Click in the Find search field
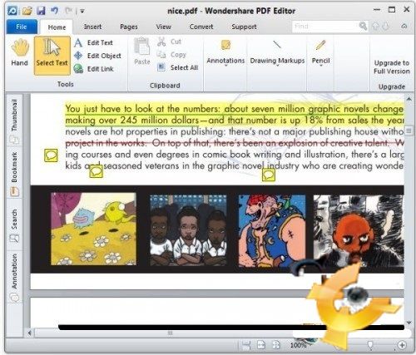Image resolution: width=416 pixels, height=355 pixels. point(325,27)
